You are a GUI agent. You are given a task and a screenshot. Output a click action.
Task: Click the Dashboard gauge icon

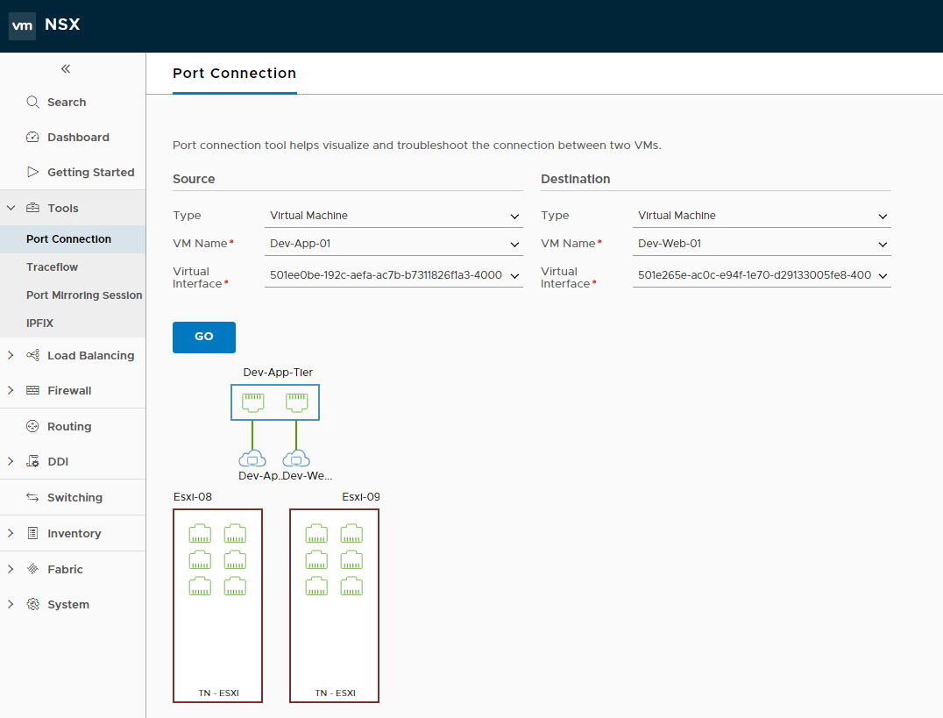click(33, 138)
